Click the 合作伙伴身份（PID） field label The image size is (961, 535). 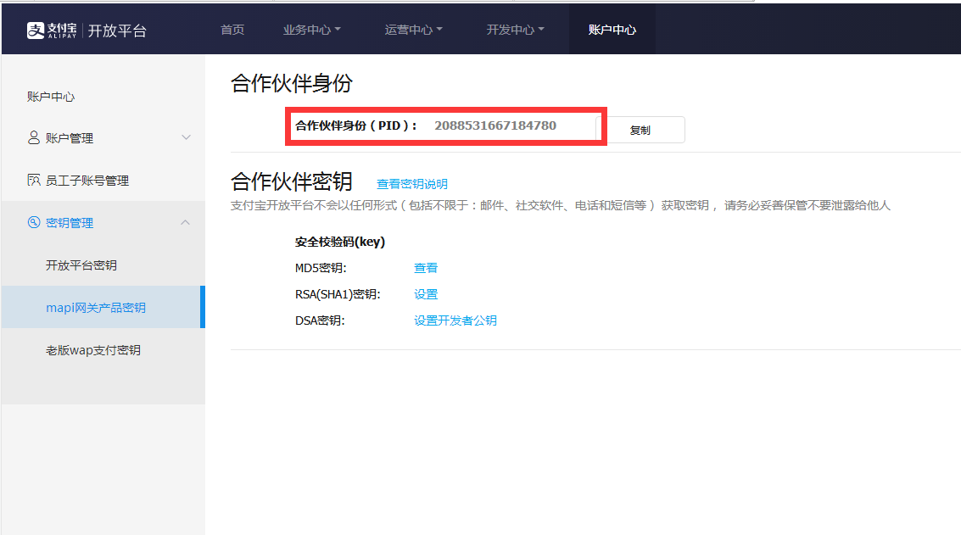coord(356,125)
